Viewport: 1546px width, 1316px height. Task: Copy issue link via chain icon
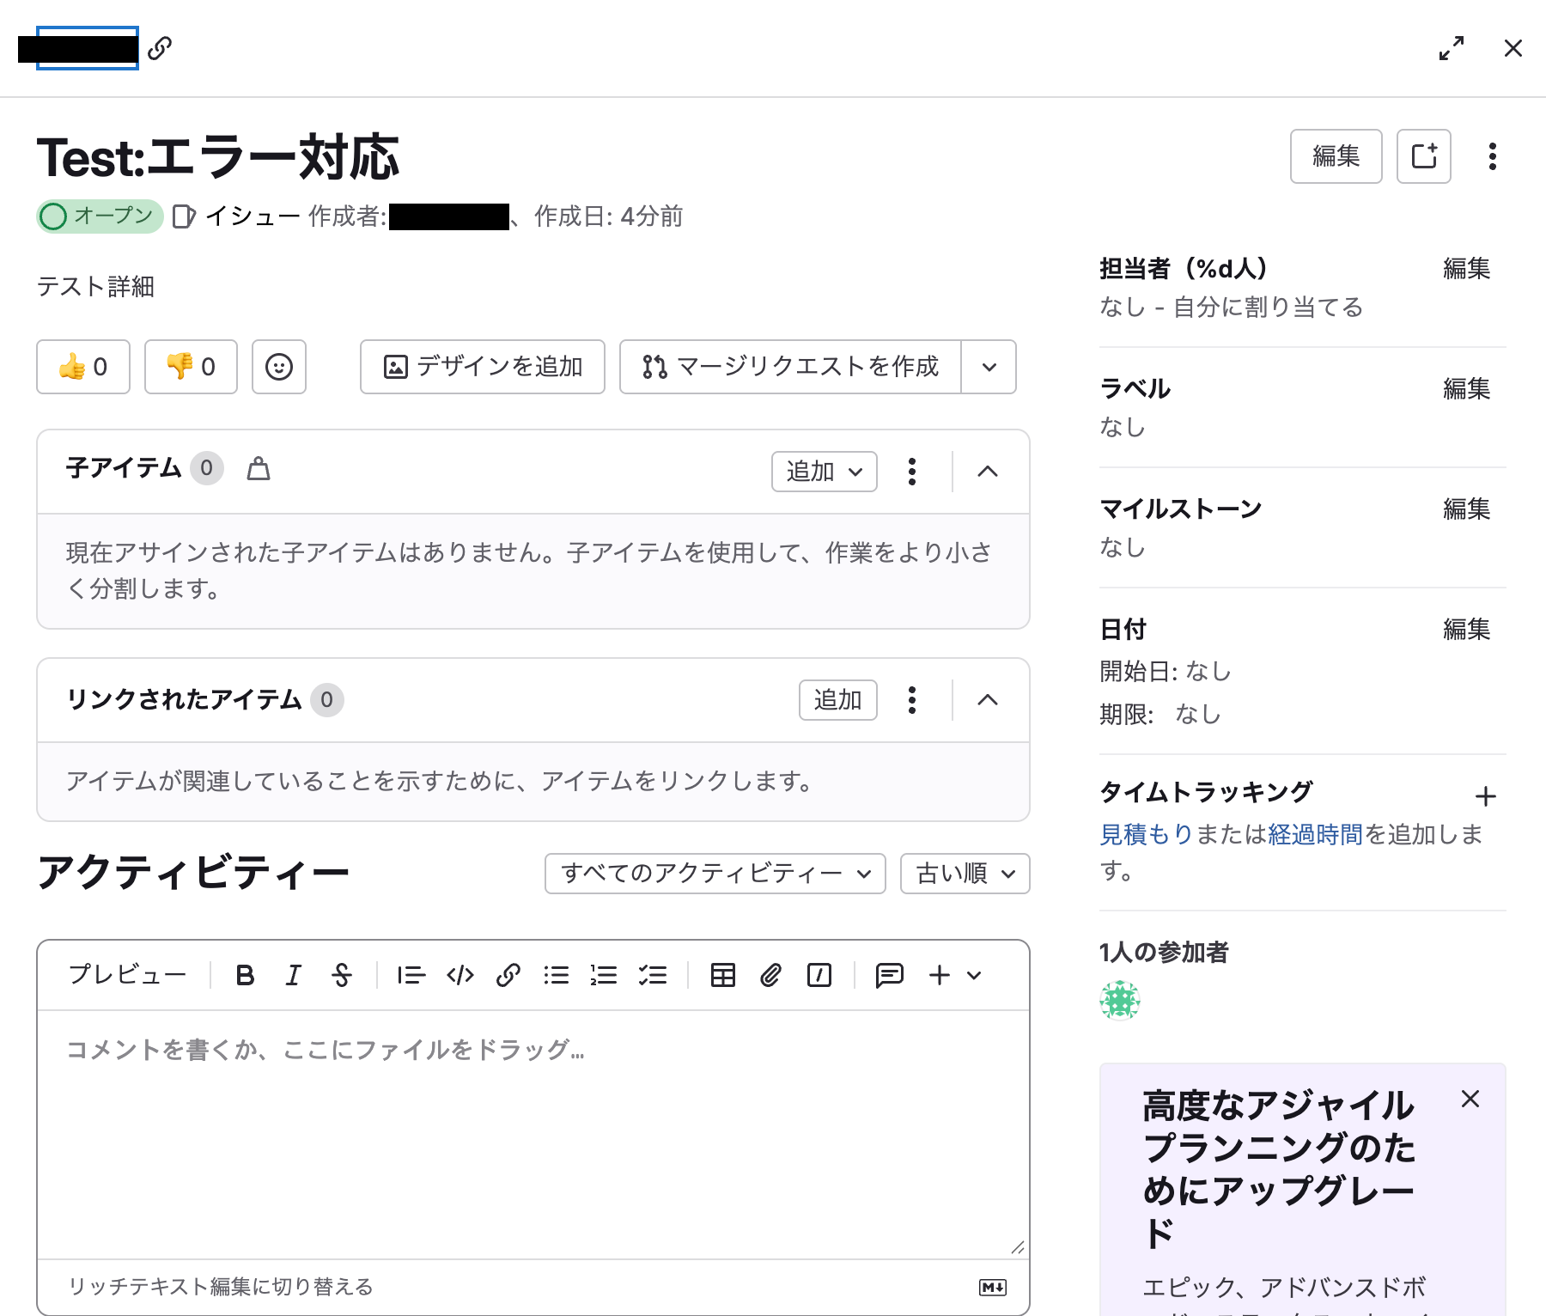coord(160,48)
